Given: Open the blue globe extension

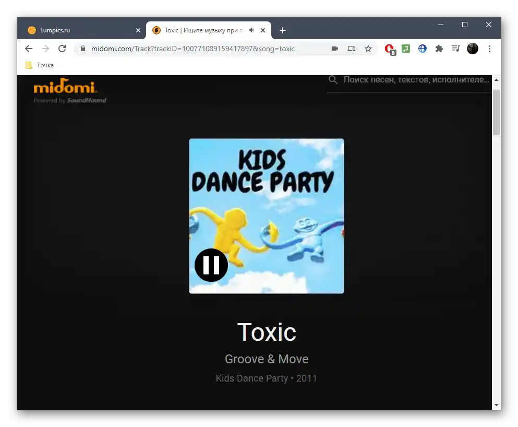Looking at the screenshot, I should point(422,49).
